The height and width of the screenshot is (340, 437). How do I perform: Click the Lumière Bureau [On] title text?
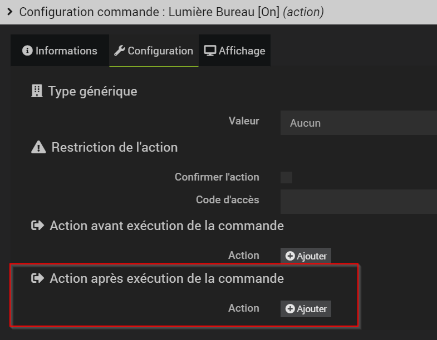click(x=220, y=12)
